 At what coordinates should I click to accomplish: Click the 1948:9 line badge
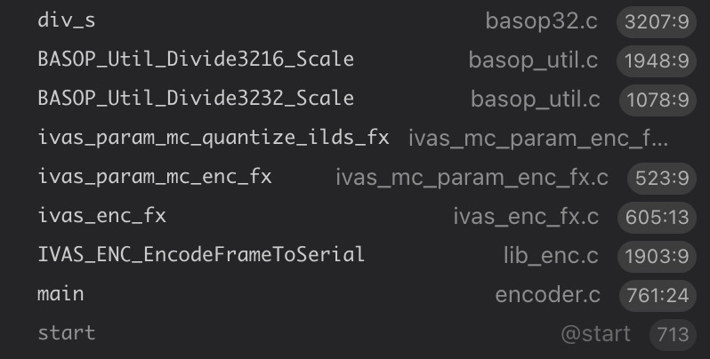[x=654, y=60]
